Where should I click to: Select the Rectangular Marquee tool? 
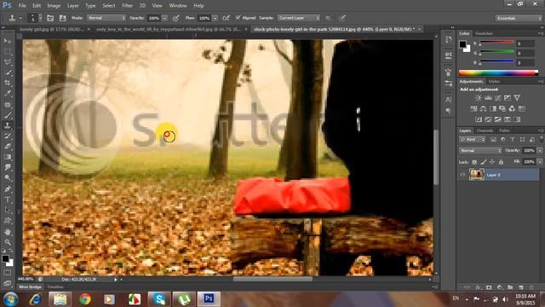pos(8,51)
